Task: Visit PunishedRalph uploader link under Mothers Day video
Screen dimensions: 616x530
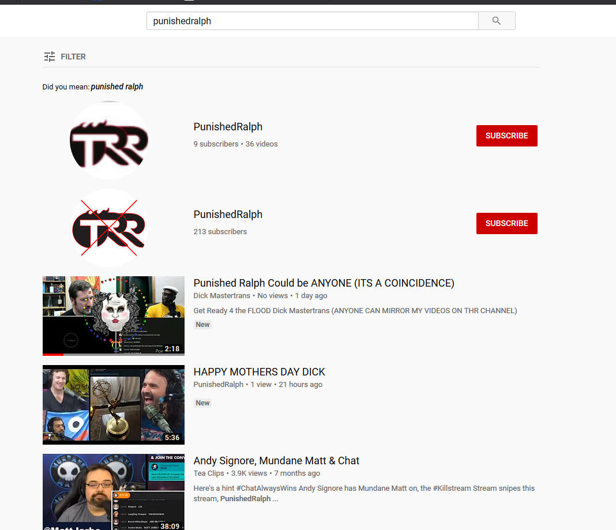Action: click(219, 384)
